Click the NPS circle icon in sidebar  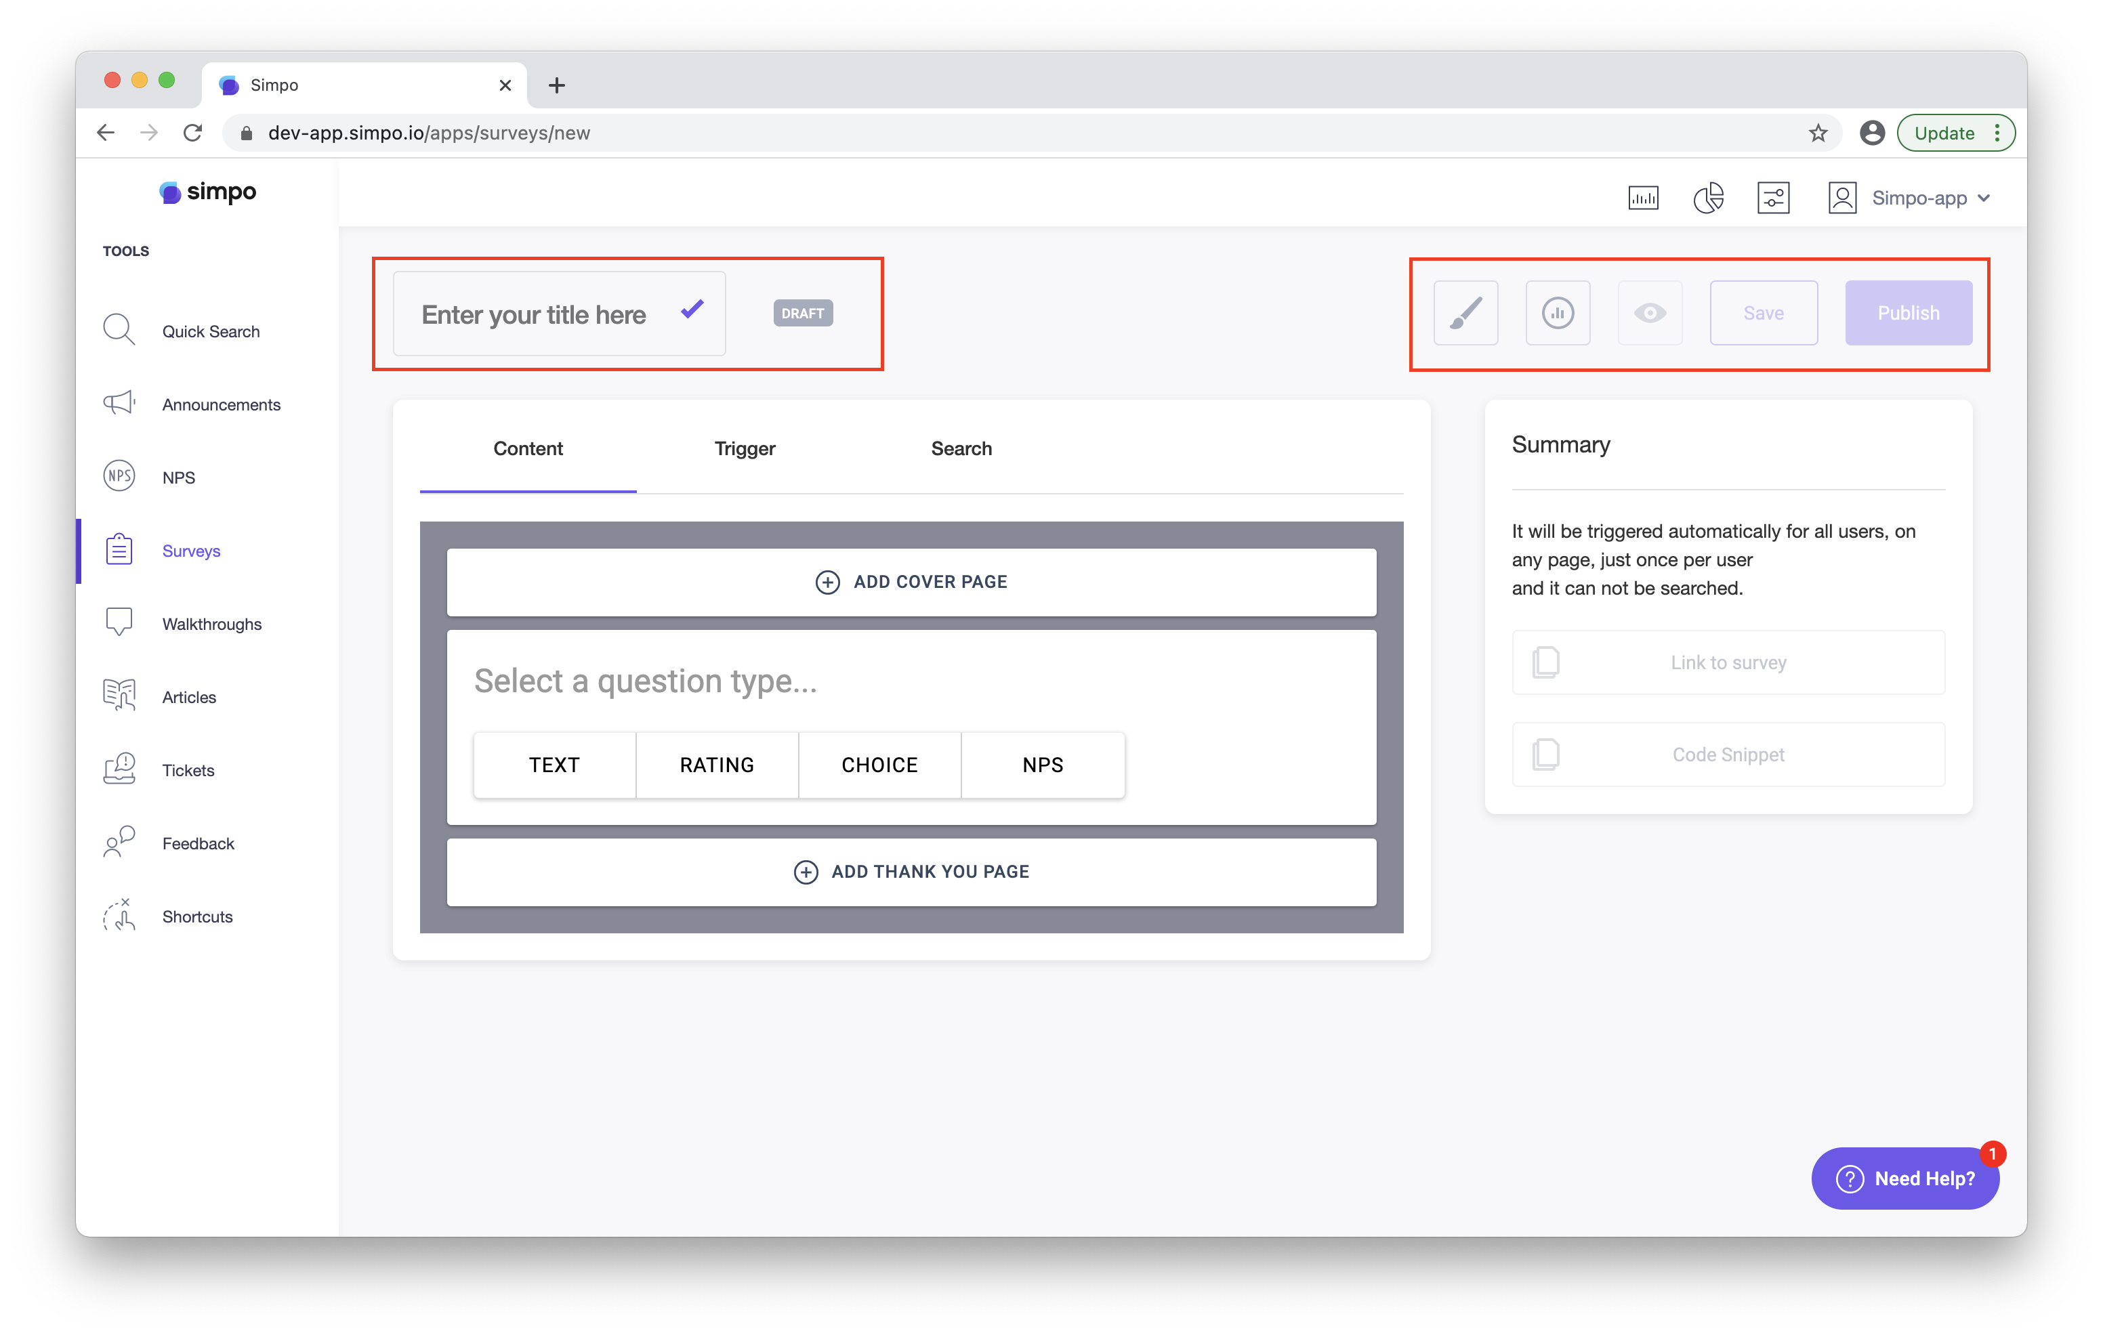pos(119,476)
